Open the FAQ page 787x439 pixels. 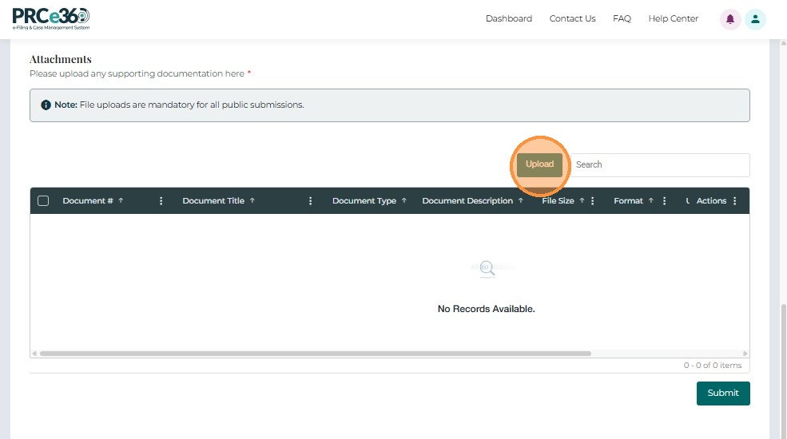[x=622, y=18]
